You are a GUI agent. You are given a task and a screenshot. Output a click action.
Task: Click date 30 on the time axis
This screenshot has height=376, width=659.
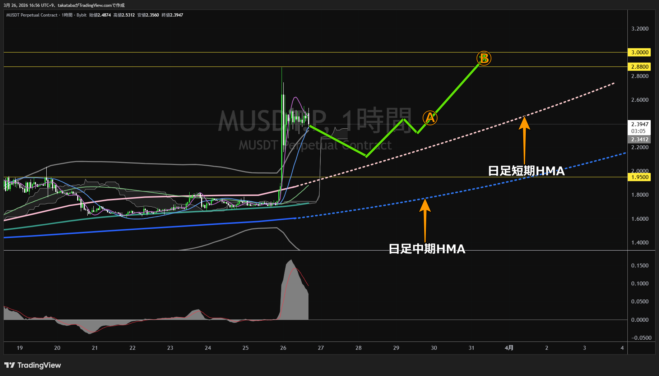pyautogui.click(x=434, y=348)
